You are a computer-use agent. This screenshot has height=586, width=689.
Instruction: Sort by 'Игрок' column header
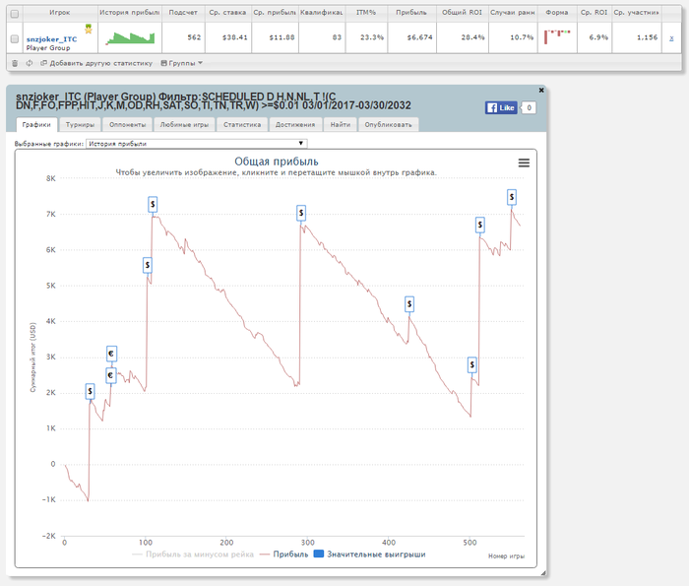(60, 13)
